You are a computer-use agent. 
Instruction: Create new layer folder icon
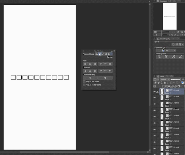[x=169, y=86]
